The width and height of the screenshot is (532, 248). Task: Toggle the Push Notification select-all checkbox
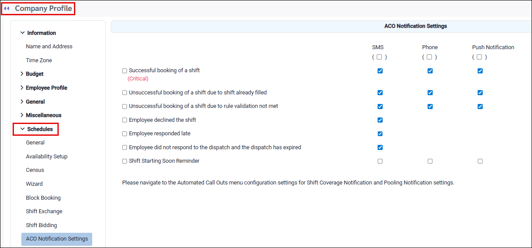pos(479,57)
